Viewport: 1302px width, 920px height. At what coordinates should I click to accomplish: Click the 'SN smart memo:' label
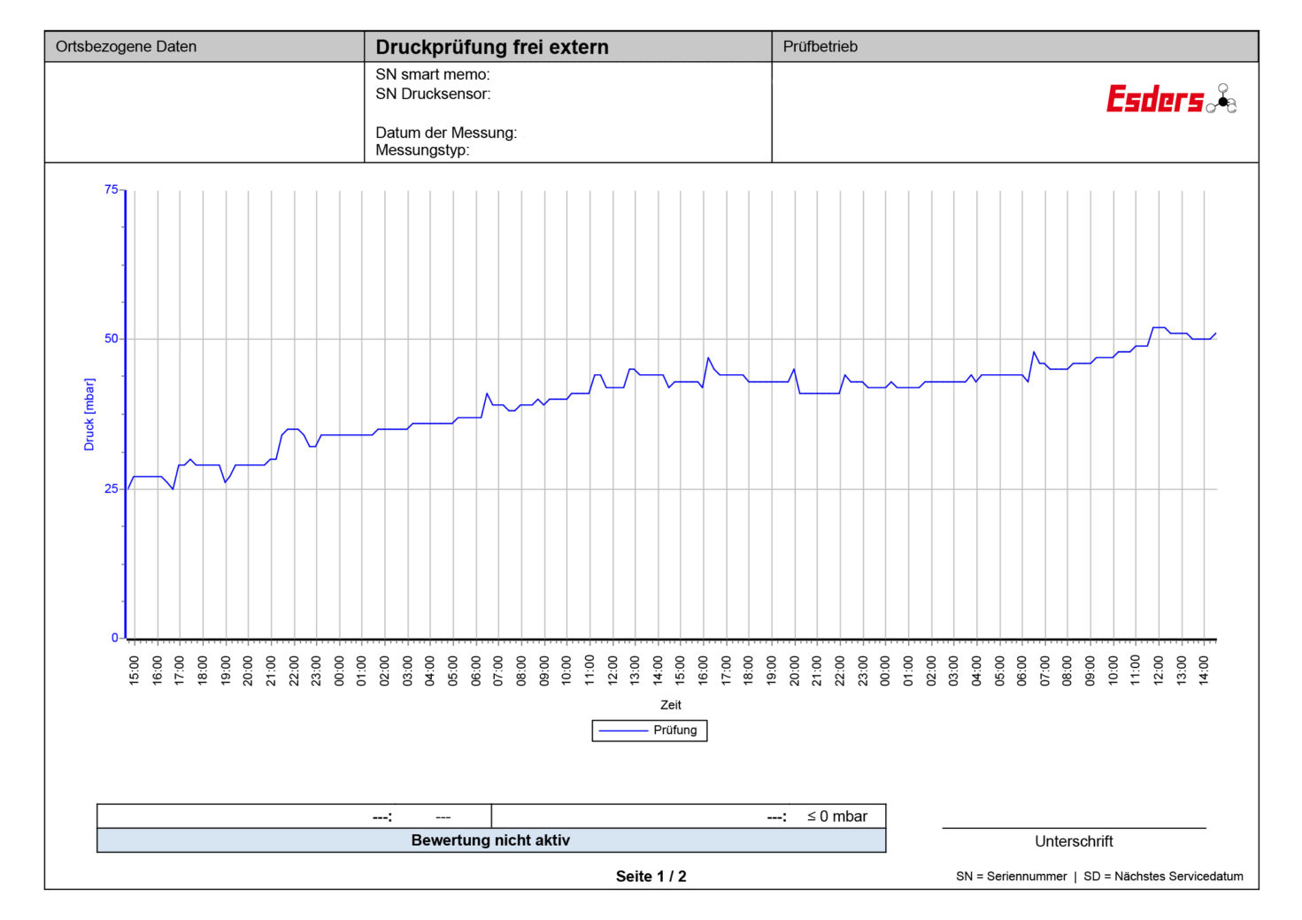pos(432,74)
